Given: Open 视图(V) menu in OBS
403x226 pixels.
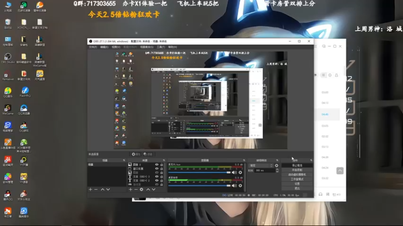Looking at the screenshot, I should pos(116,47).
